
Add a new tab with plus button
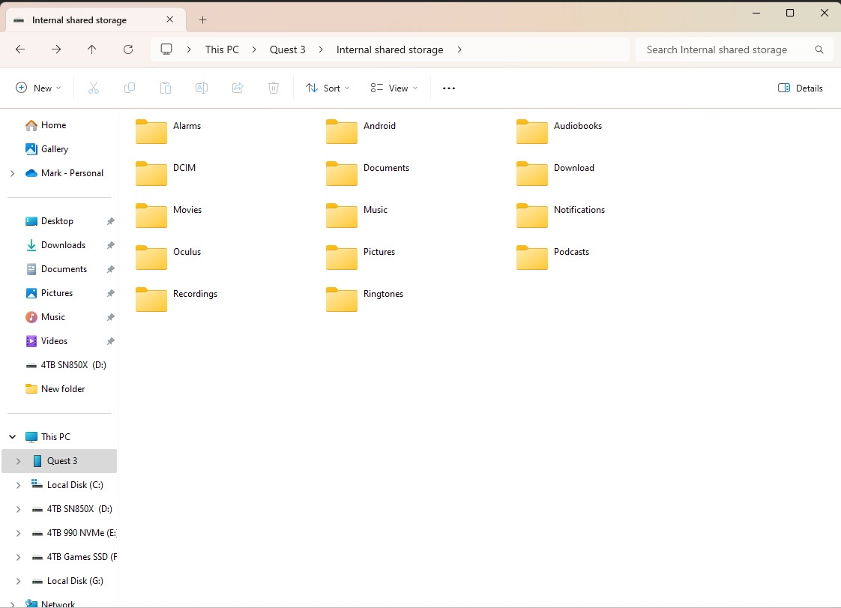pyautogui.click(x=202, y=20)
